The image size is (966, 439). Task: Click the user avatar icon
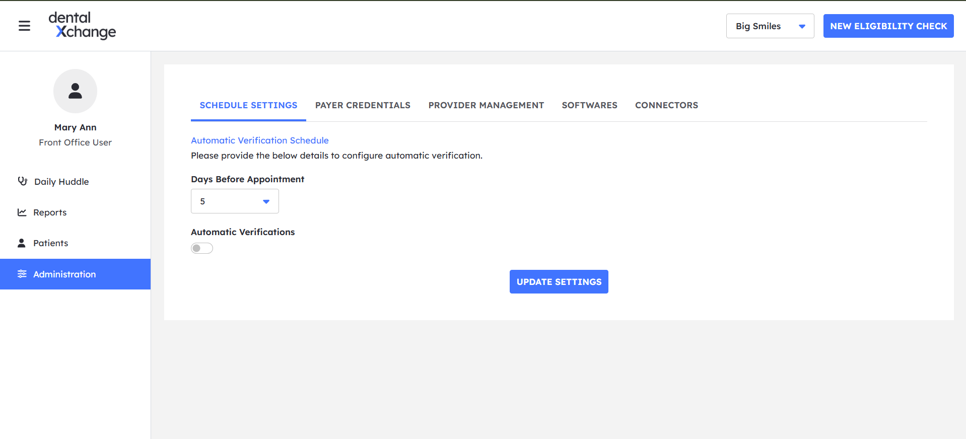tap(75, 91)
